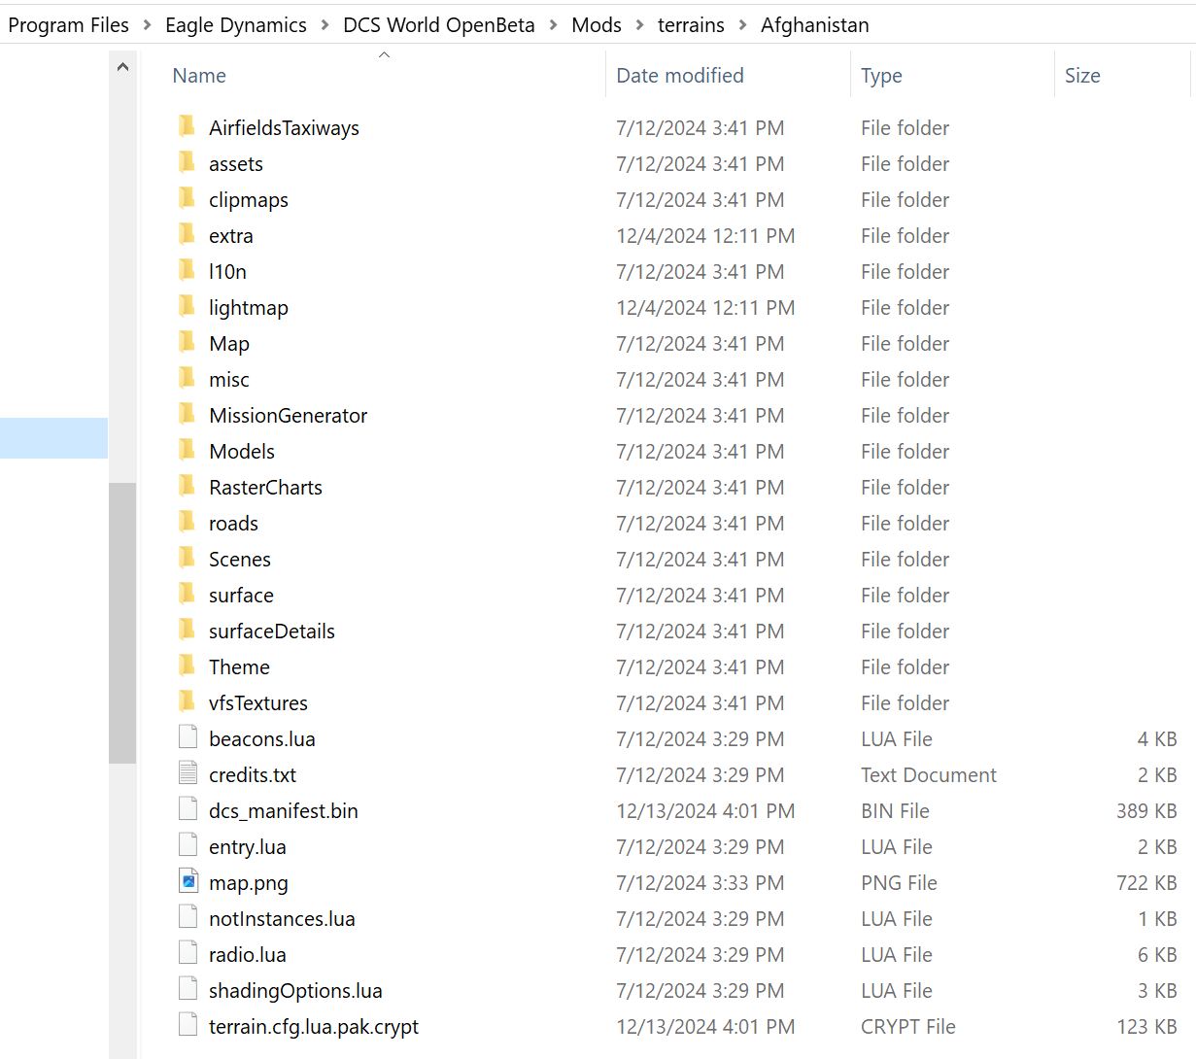
Task: Sort by the Type column header
Action: click(x=881, y=76)
